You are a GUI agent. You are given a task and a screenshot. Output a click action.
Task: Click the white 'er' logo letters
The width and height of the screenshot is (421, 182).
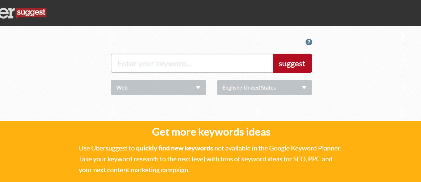click(x=8, y=13)
